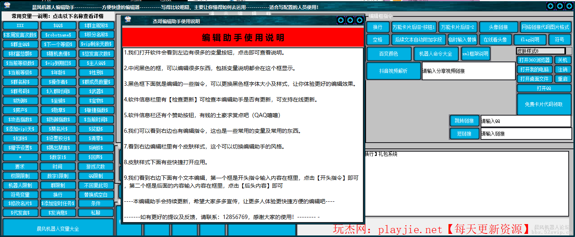Insert space with the 空格 command
Viewport: 575px width, 237px height.
(377, 40)
